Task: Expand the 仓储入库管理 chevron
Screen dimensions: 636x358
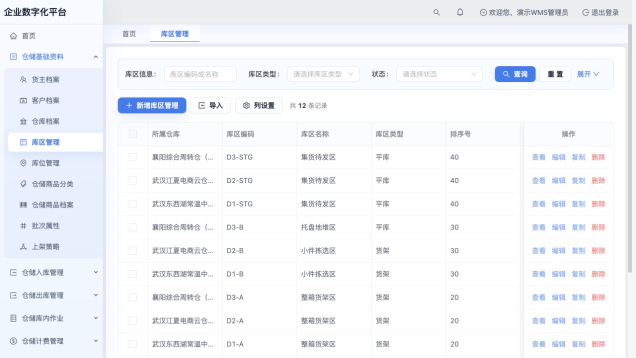Action: pos(96,272)
